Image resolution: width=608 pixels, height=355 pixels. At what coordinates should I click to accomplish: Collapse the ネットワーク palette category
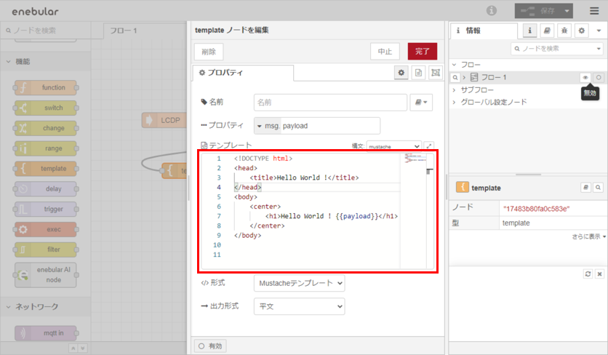click(46, 306)
